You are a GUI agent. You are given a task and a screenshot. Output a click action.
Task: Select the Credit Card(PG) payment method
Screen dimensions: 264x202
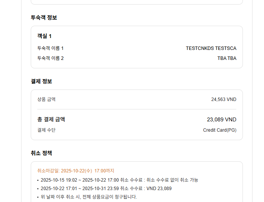pyautogui.click(x=219, y=130)
